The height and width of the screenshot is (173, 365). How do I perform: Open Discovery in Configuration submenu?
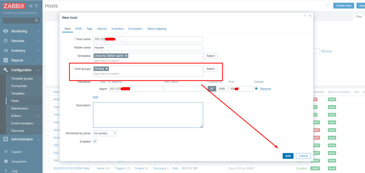click(17, 131)
